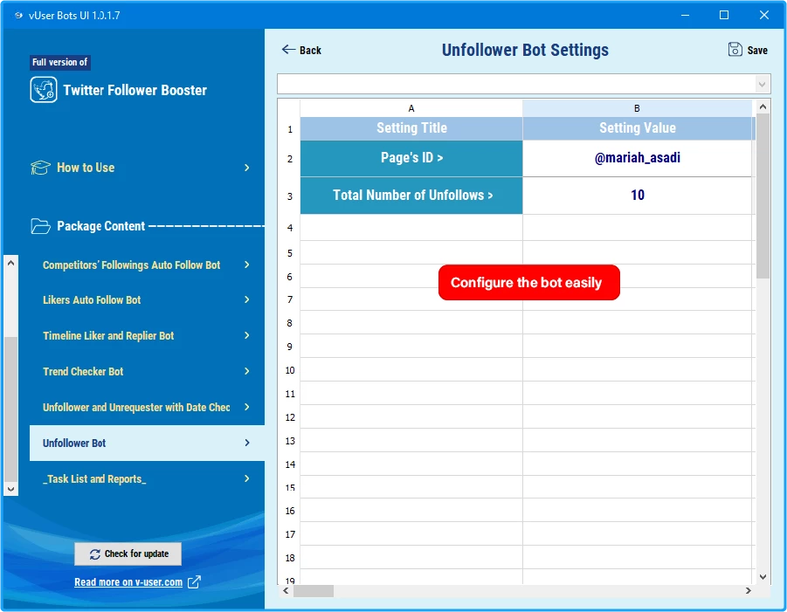Select row 3 header
The image size is (787, 612).
tap(289, 196)
